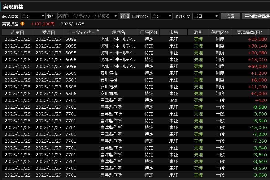Image resolution: width=270 pixels, height=180 pixels.
Task: Click into the 銘柄コード / ティッカー input field
Action: click(x=85, y=16)
